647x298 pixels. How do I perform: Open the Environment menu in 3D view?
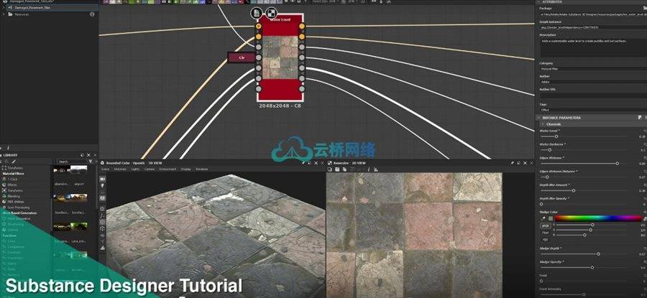point(168,169)
